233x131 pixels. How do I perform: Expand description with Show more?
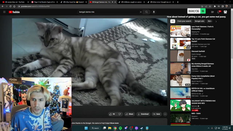pyautogui.click(x=114, y=123)
